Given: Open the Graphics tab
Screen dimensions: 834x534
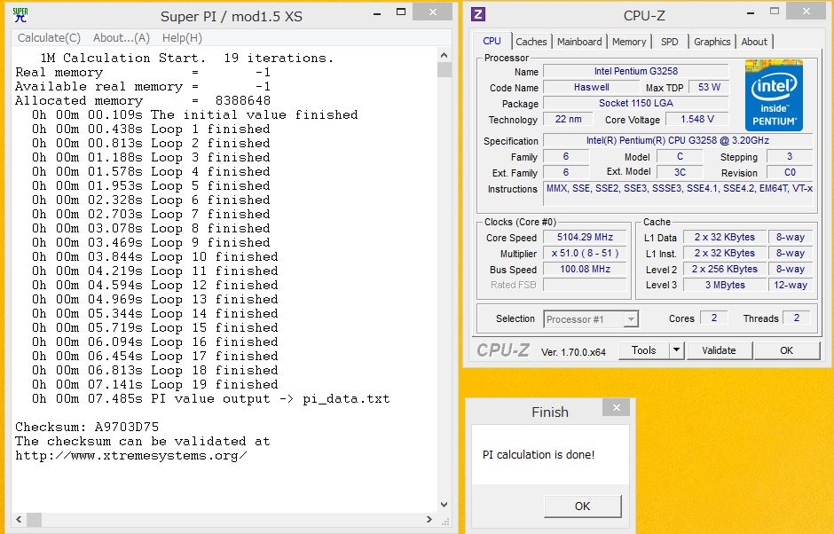Looking at the screenshot, I should pos(712,42).
